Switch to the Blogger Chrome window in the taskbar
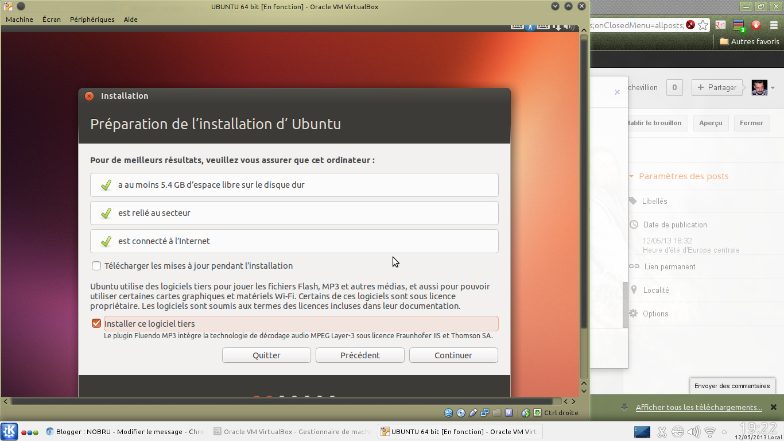The width and height of the screenshot is (784, 441). point(125,432)
